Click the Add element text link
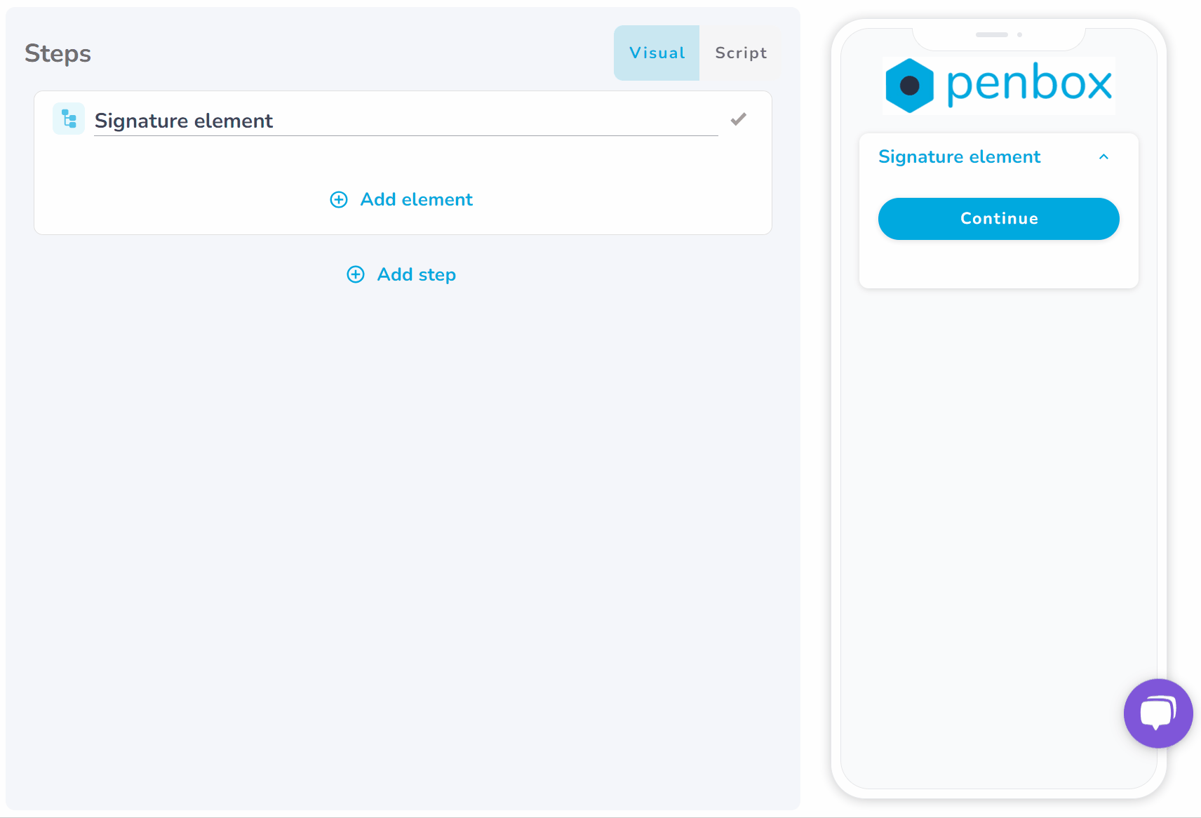Image resolution: width=1201 pixels, height=818 pixels. click(417, 200)
